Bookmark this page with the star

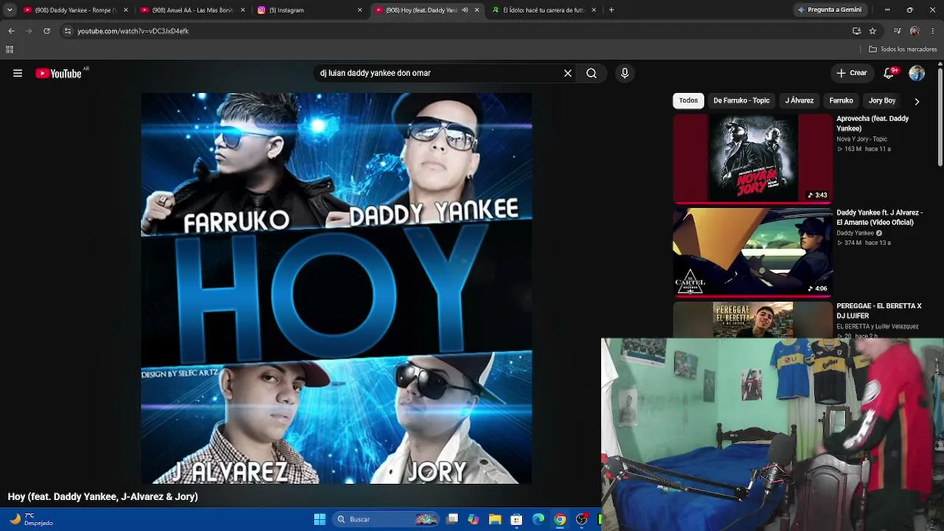[x=872, y=31]
